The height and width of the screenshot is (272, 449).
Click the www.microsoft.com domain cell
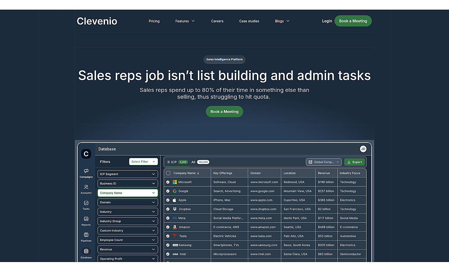(264, 182)
